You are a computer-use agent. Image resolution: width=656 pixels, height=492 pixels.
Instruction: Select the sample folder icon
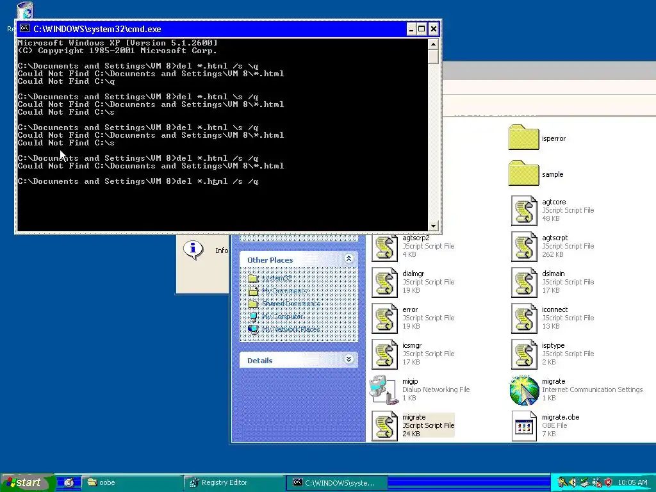tap(523, 173)
